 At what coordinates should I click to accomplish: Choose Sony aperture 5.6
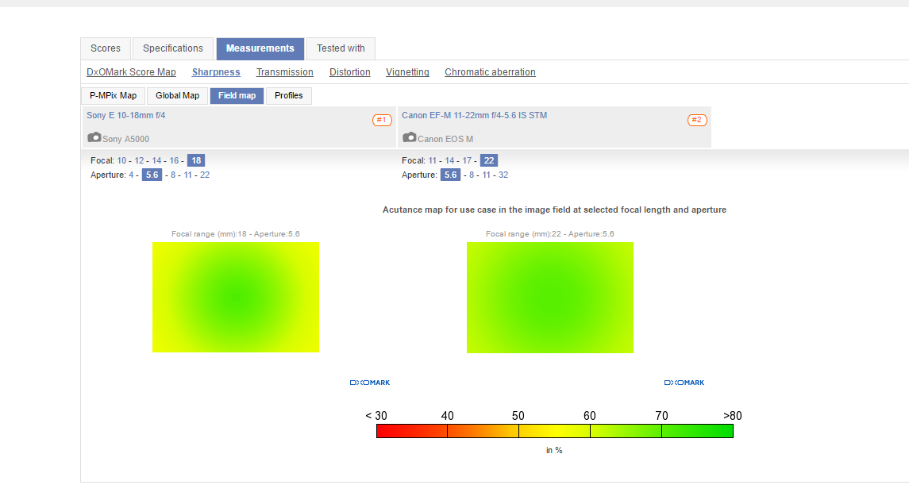tap(152, 175)
